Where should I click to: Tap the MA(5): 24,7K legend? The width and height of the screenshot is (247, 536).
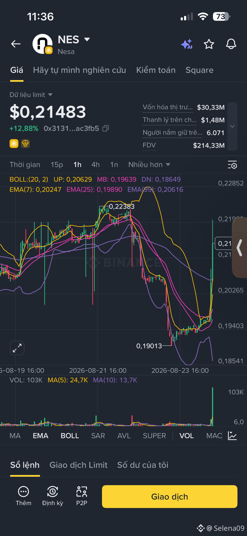(x=68, y=380)
